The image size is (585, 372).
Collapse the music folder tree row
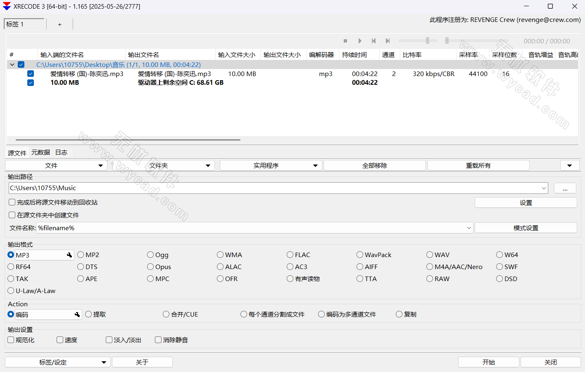[x=12, y=64]
